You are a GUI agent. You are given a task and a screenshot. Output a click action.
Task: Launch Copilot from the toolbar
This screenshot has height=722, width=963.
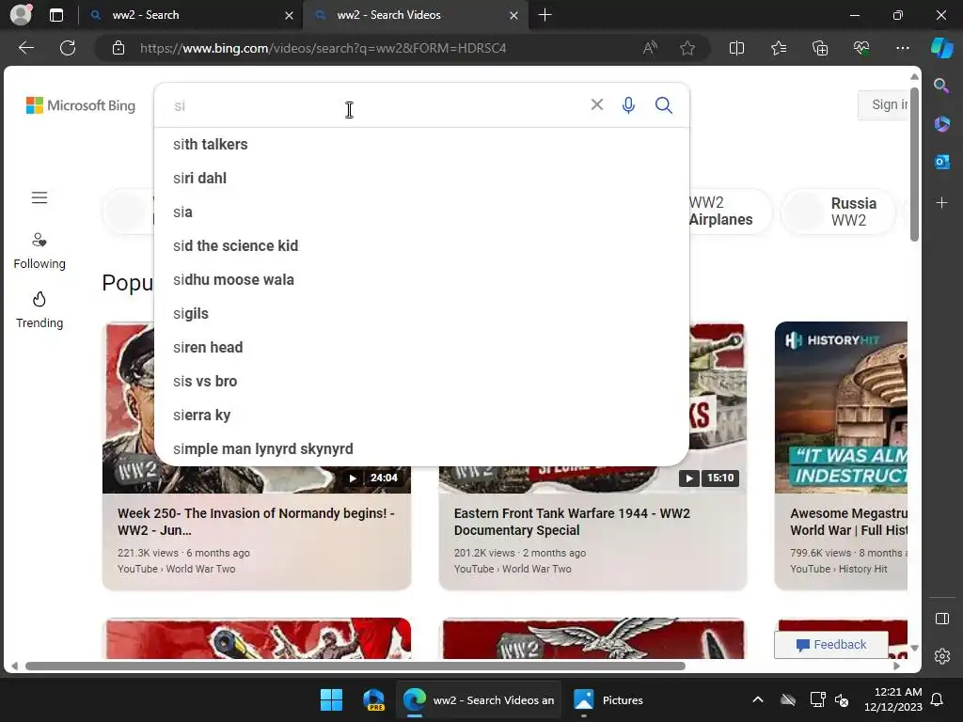pos(941,48)
